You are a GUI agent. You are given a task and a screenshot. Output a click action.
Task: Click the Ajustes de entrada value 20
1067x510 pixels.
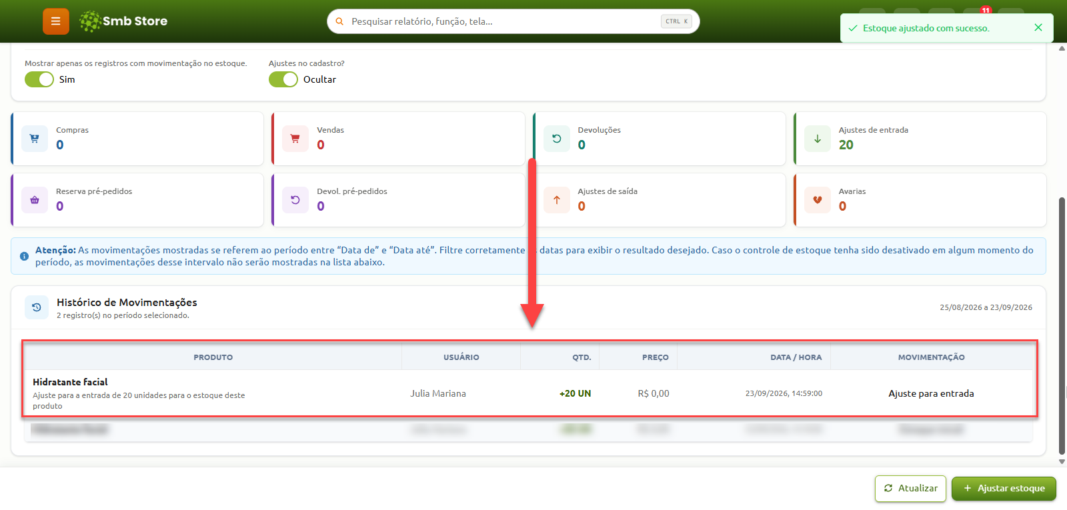(846, 145)
